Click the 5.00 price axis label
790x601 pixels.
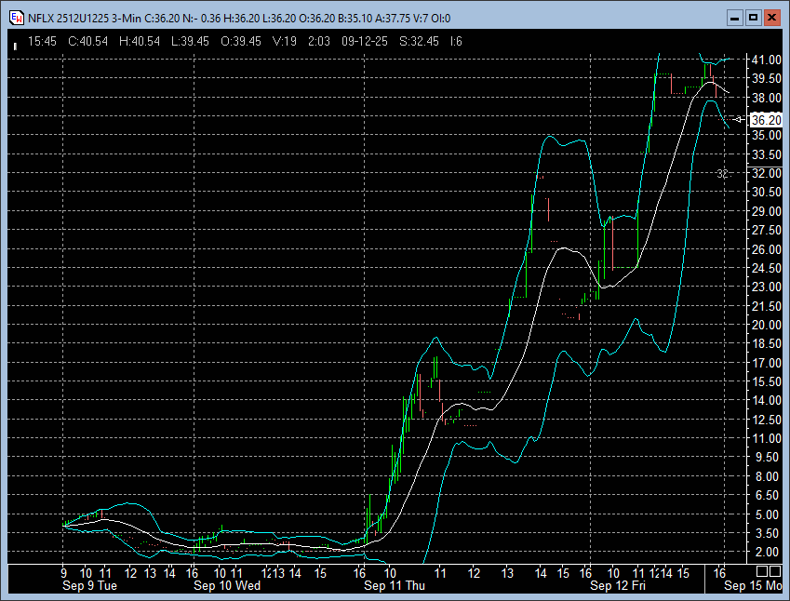pos(769,514)
